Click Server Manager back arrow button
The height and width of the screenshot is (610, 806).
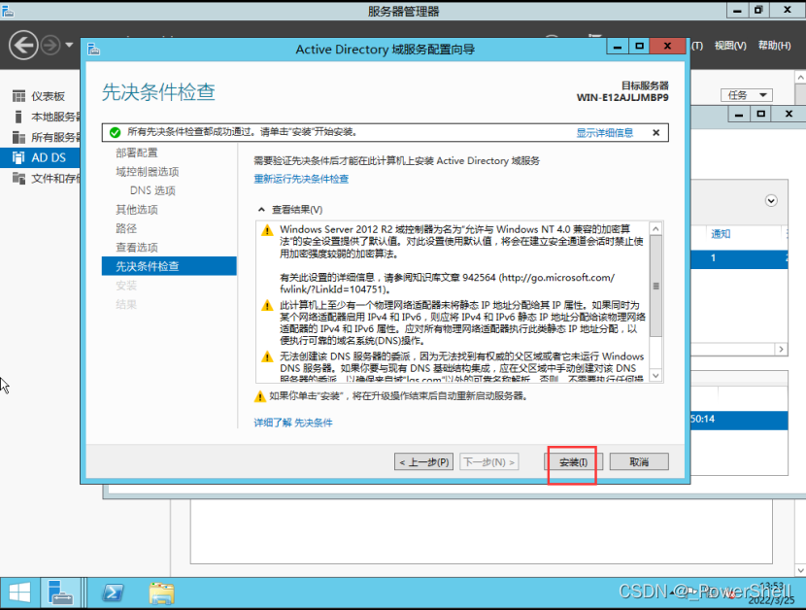pos(23,46)
